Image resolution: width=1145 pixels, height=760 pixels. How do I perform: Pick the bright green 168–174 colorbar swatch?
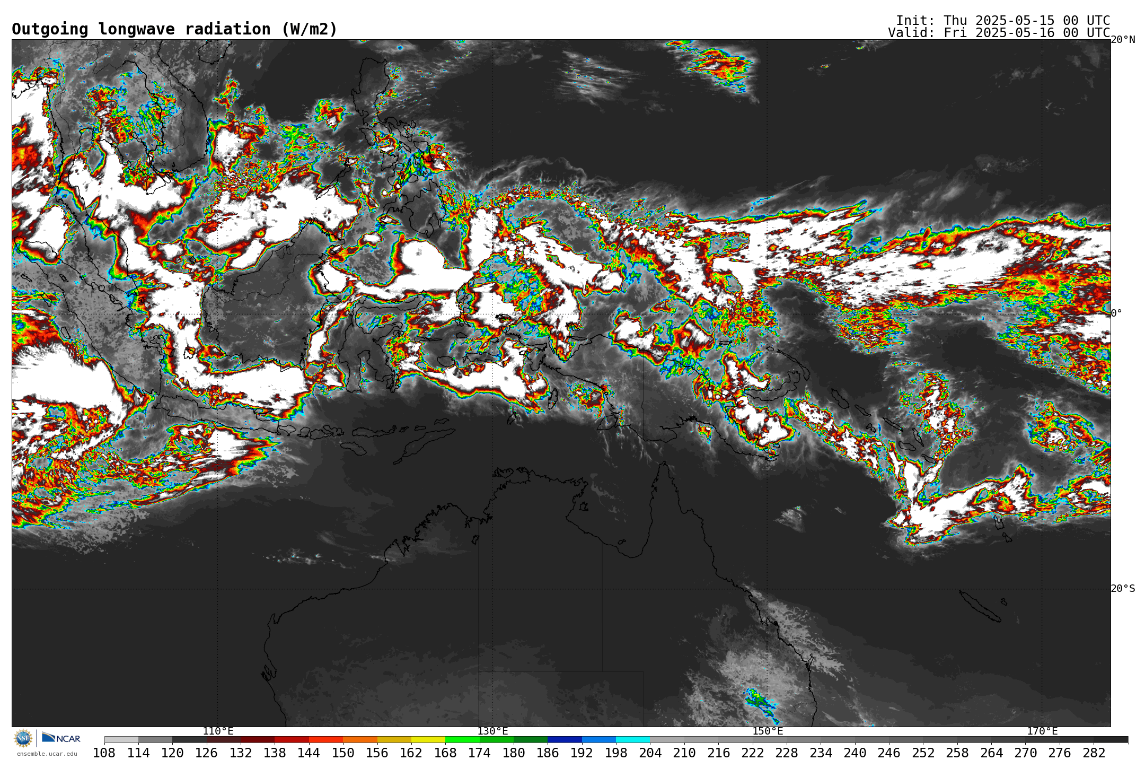pyautogui.click(x=462, y=739)
